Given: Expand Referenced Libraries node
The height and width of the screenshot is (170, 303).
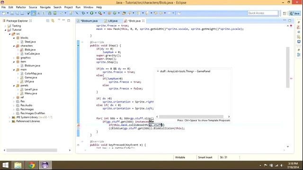Looking at the screenshot, I should coord(9,121).
